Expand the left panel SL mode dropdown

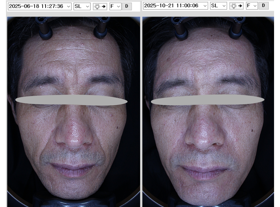(82, 6)
